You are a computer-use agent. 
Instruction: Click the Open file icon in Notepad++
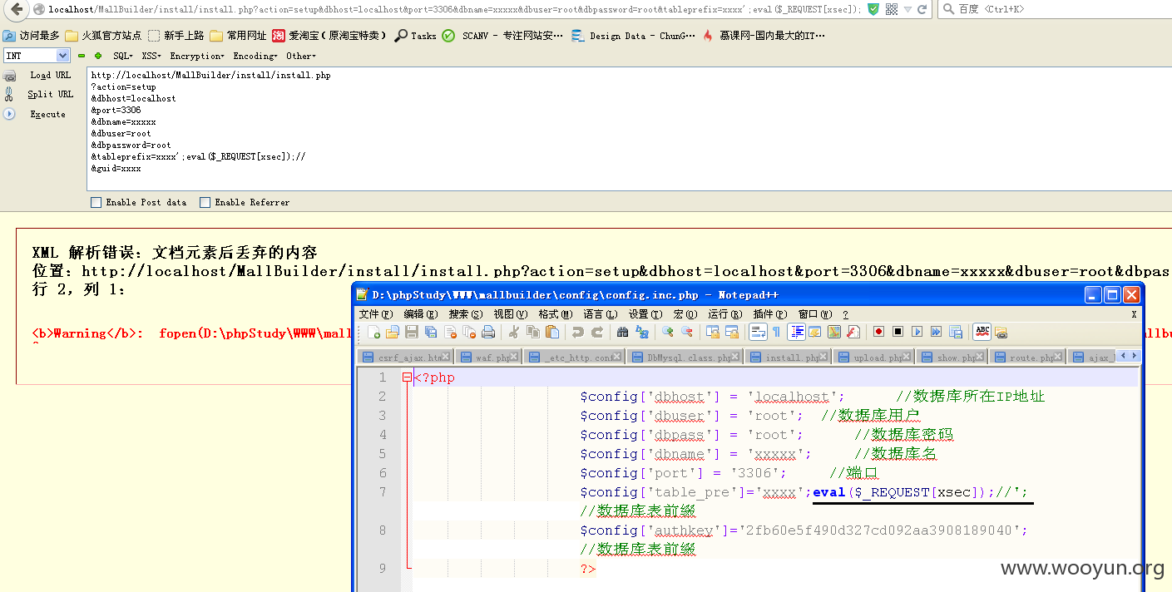tap(393, 332)
